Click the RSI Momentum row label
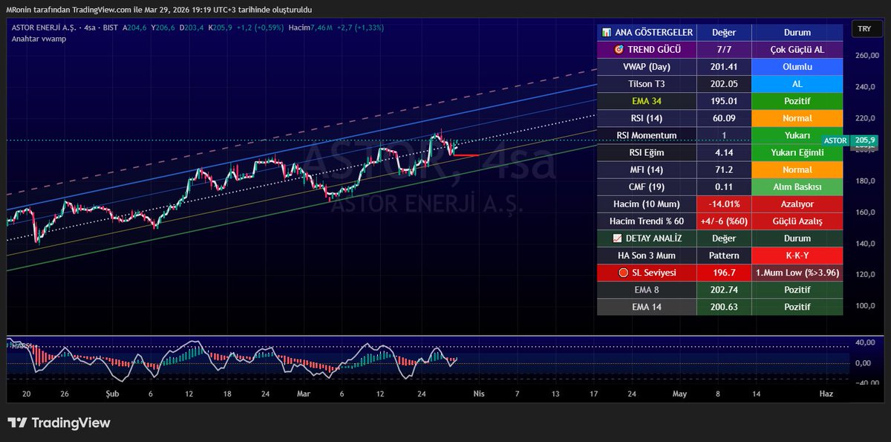 pyautogui.click(x=647, y=135)
